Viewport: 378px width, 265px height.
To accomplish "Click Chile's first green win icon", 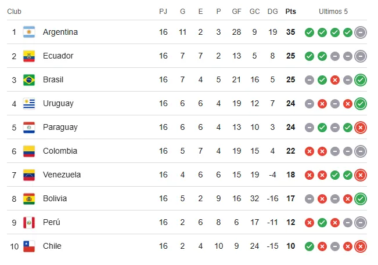I will point(309,246).
